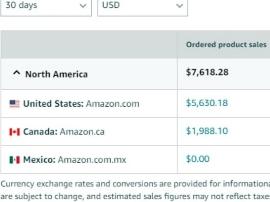Click the Amazon.com.mx marketplace name text
This screenshot has height=202, width=270.
tap(92, 160)
